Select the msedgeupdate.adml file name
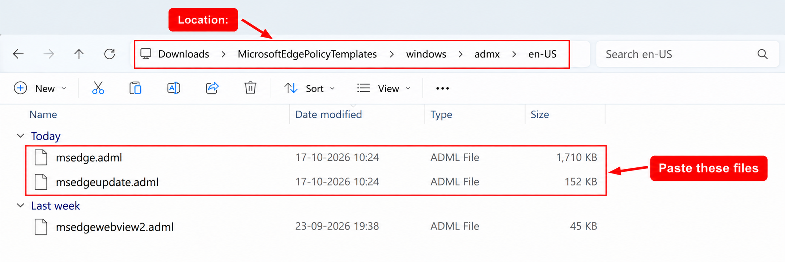Screen dimensions: 785x262 pyautogui.click(x=107, y=182)
